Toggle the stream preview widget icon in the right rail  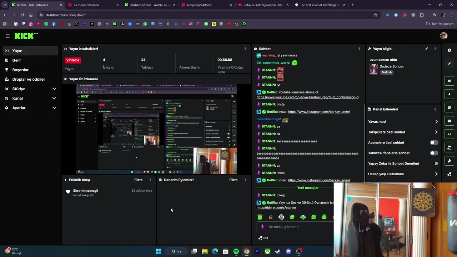449,81
